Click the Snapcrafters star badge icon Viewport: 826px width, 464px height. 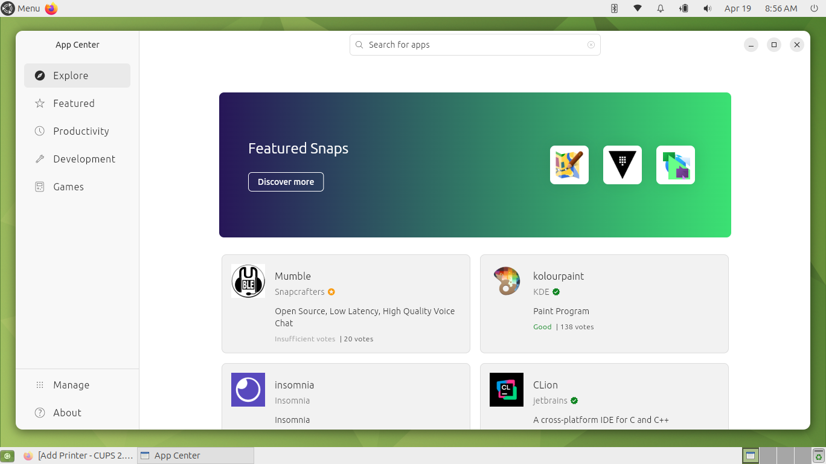[331, 292]
